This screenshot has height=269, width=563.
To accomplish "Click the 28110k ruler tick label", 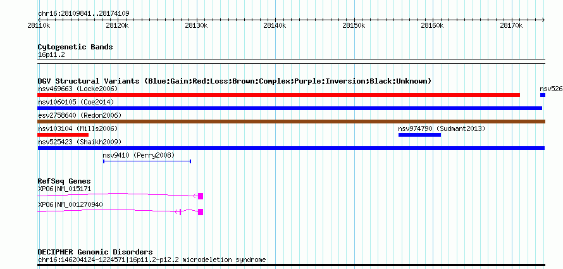I will click(x=38, y=25).
